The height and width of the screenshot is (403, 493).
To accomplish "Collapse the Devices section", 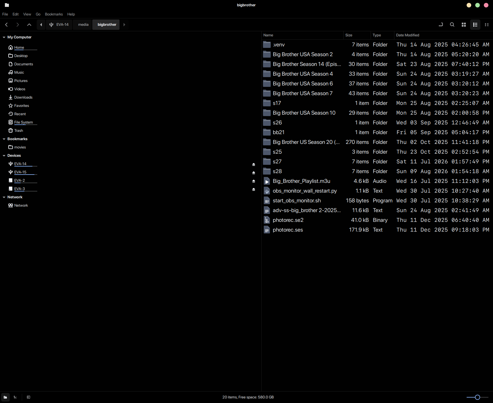I will 4,156.
